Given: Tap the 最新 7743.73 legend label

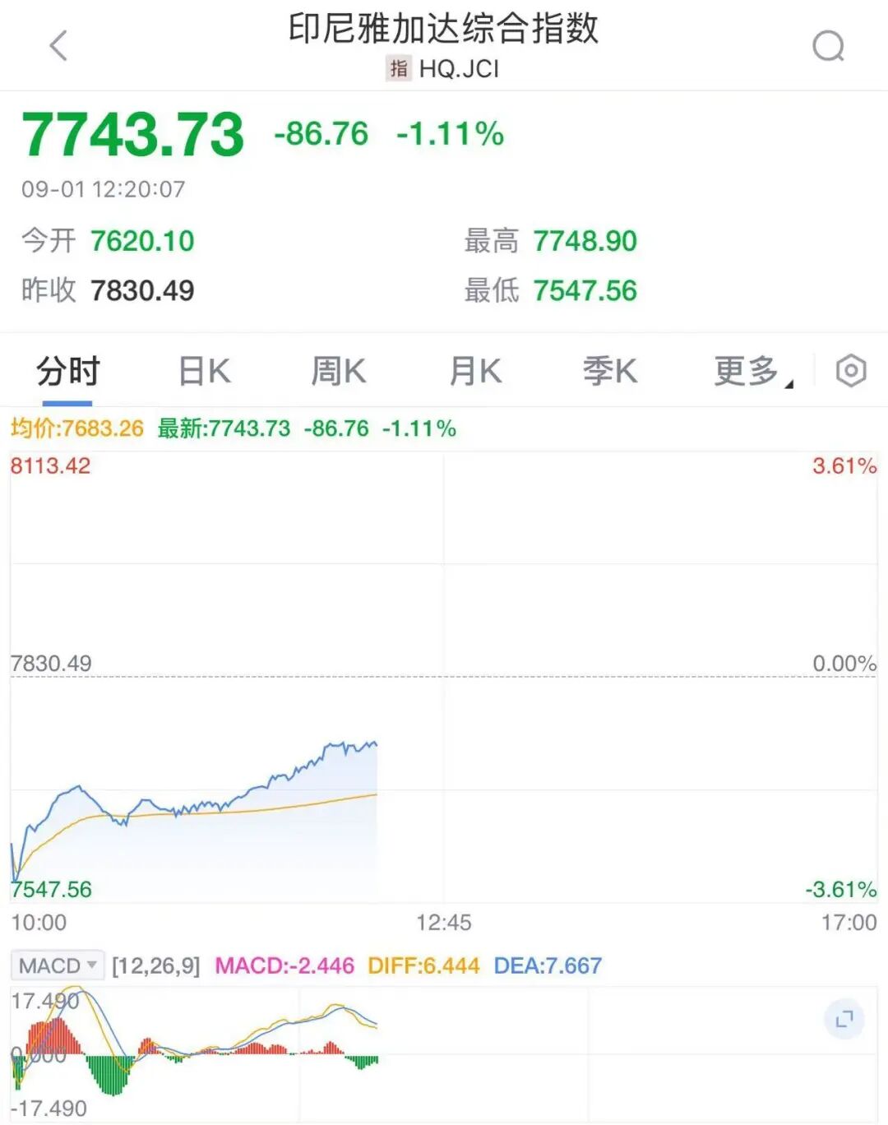Looking at the screenshot, I should tap(224, 428).
